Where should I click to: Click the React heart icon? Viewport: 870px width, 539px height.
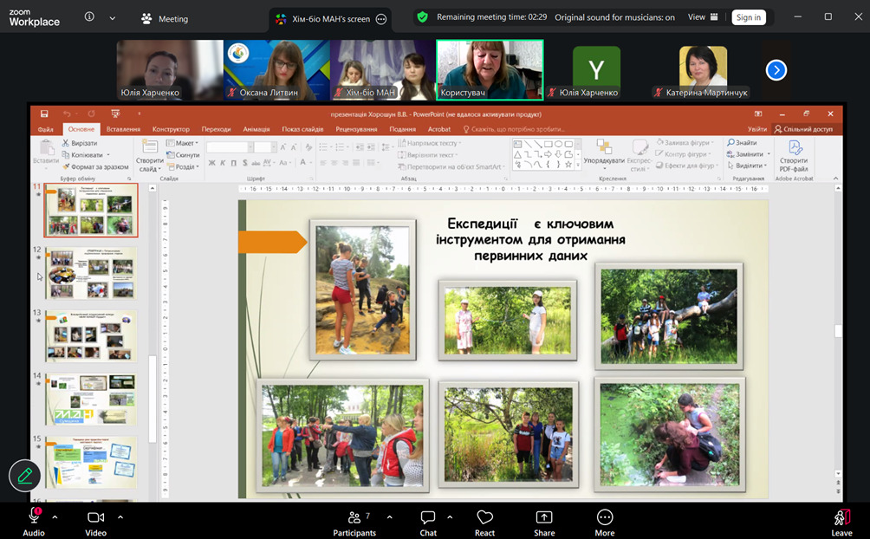[484, 522]
